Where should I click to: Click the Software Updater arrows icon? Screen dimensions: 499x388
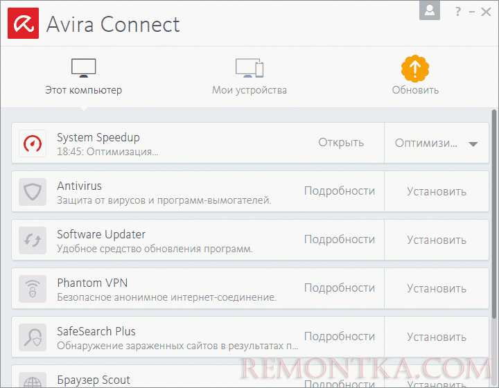(x=33, y=240)
